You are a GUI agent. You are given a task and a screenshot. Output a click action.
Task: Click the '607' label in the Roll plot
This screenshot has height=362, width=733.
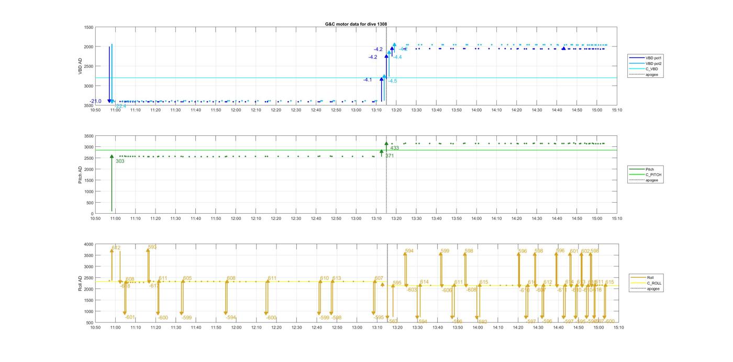point(379,278)
